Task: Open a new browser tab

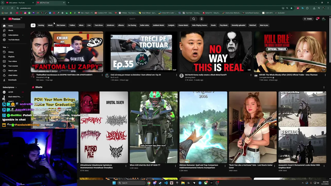Action: 69,3
